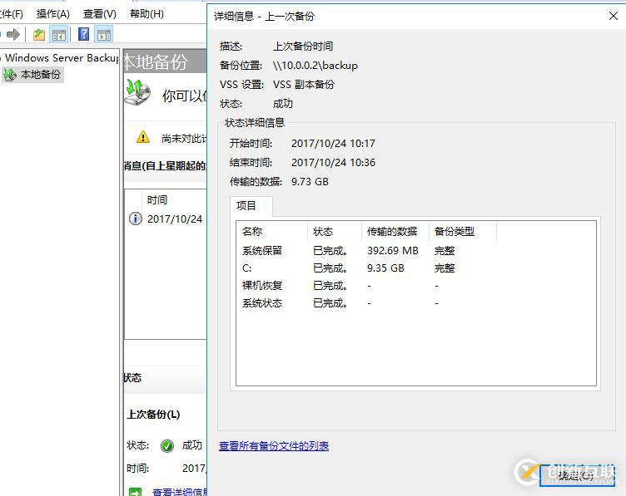This screenshot has width=626, height=496.
Task: Click the 392.69 MB value
Action: [x=393, y=251]
